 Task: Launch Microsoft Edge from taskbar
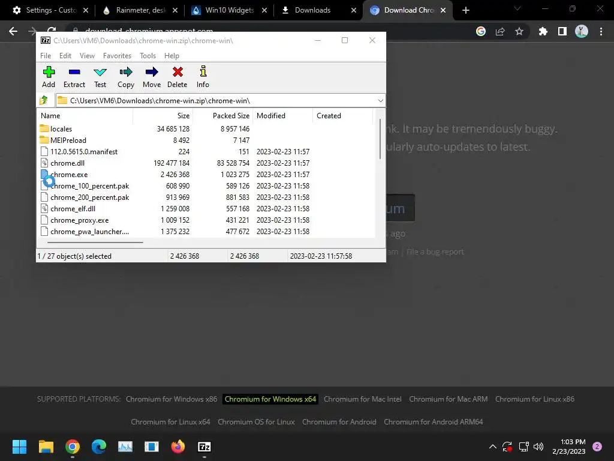point(99,447)
